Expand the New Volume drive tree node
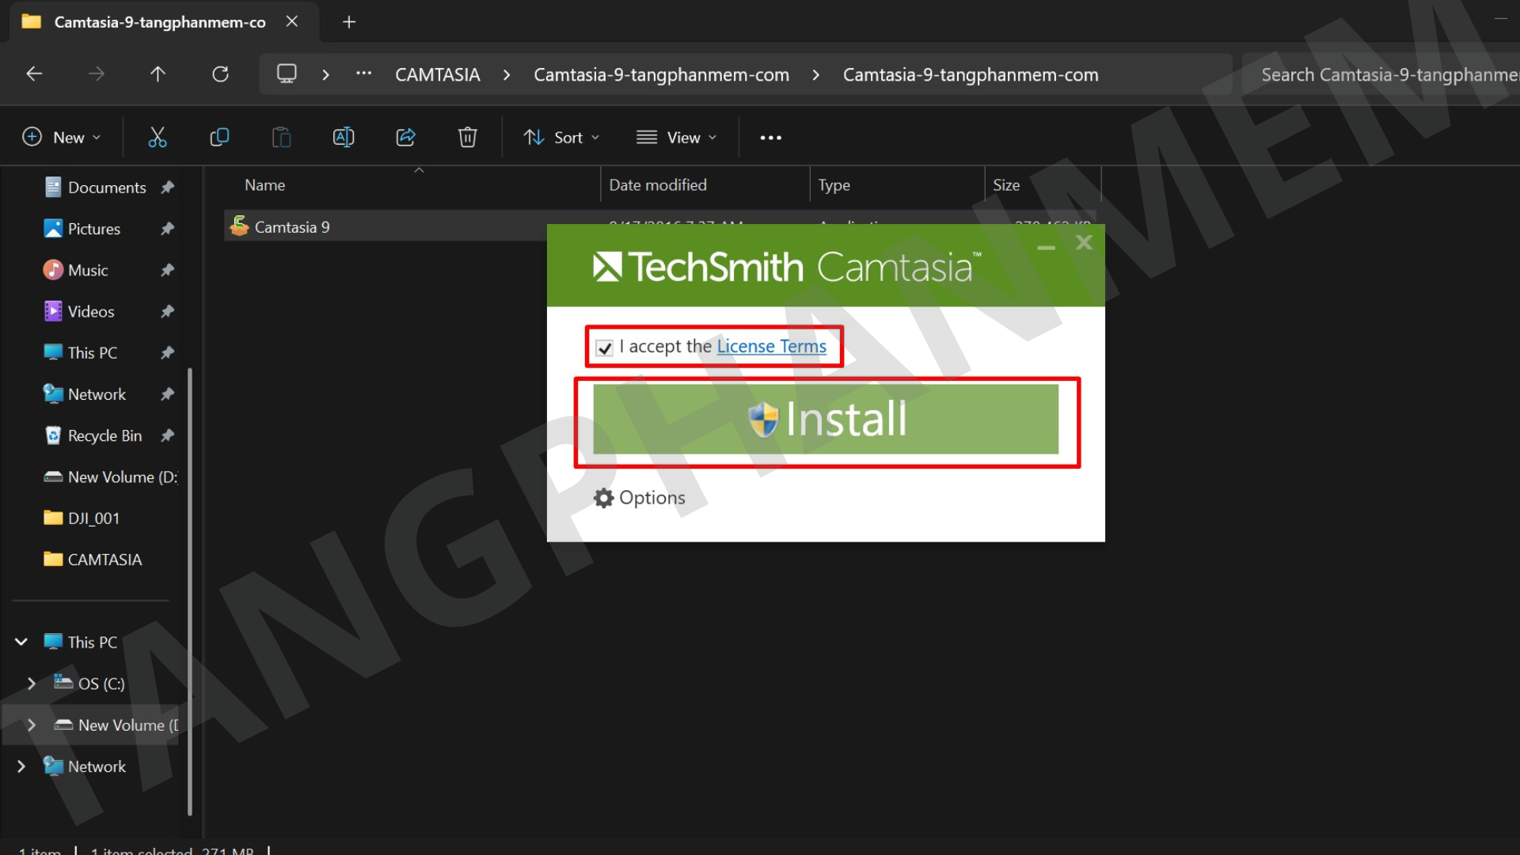The height and width of the screenshot is (855, 1520). pos(31,725)
